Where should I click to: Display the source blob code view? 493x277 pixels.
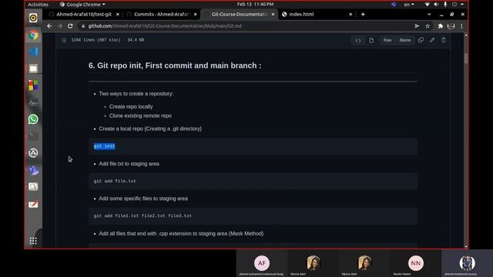click(x=357, y=40)
